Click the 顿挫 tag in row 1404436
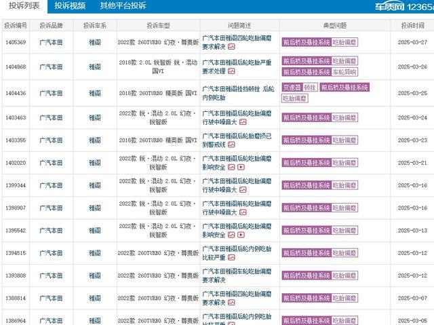Viewport: 434px width, 325px height. tap(310, 88)
